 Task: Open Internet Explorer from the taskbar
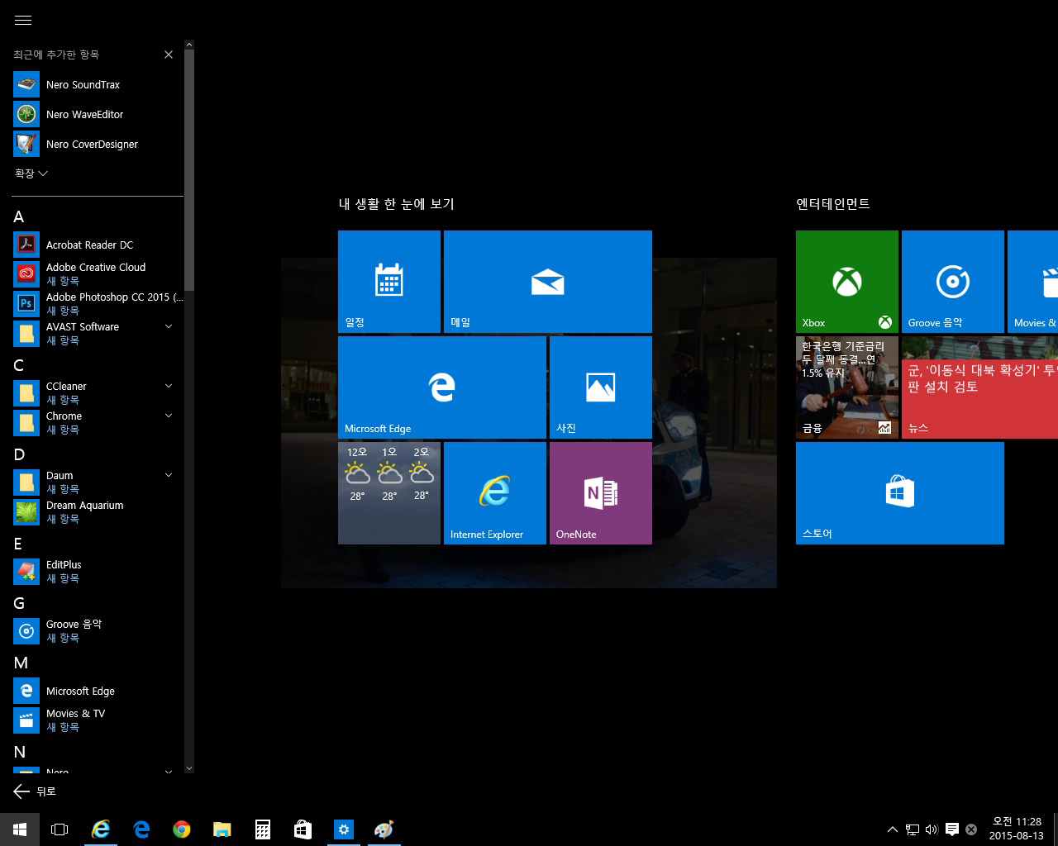coord(100,829)
